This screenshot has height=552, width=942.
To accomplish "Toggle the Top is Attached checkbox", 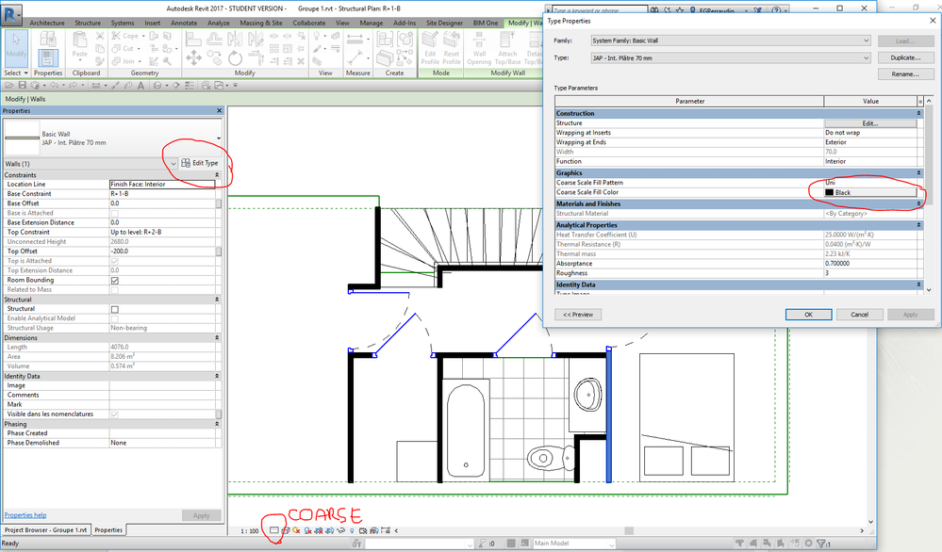I will pos(115,261).
